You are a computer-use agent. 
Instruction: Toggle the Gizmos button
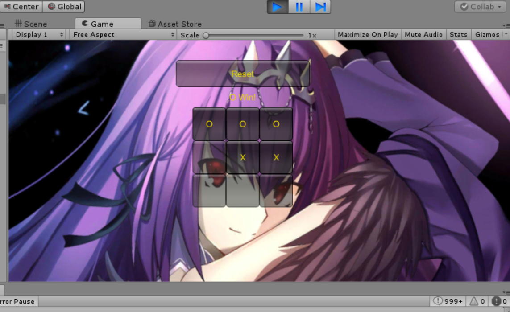click(x=487, y=34)
